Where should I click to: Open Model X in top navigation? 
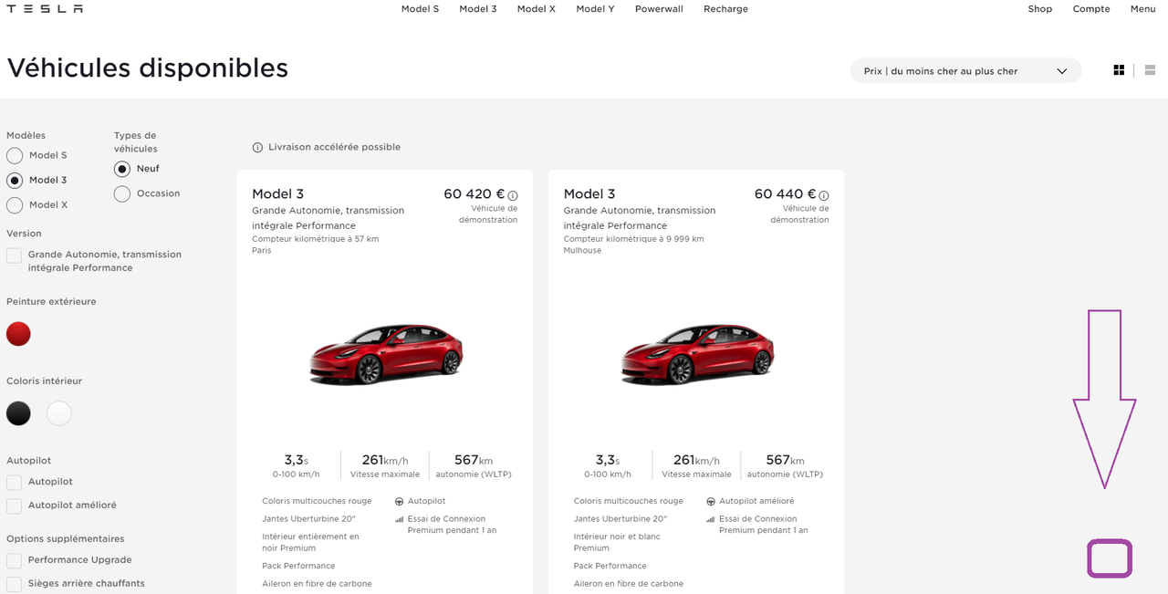pos(537,9)
